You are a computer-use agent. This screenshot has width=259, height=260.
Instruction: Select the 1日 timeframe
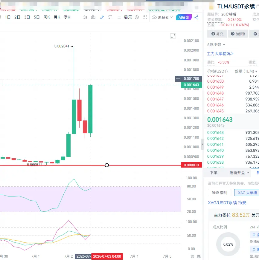8,17
